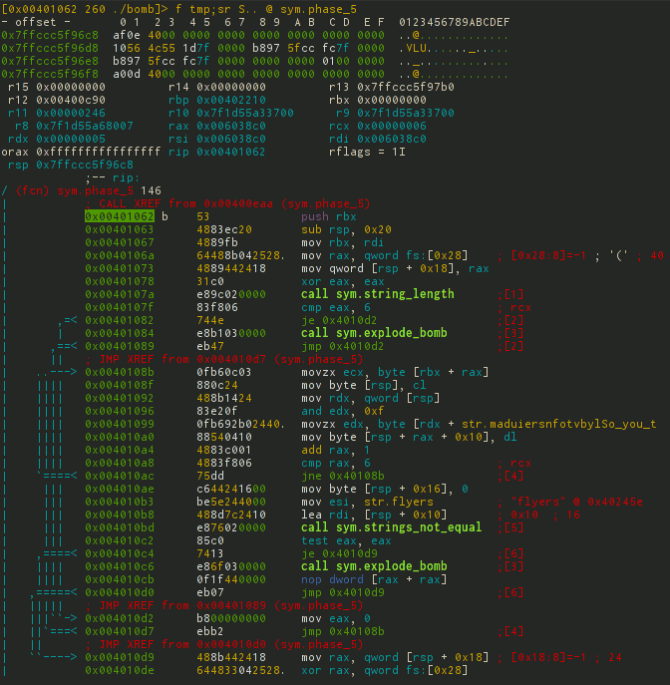This screenshot has width=670, height=685.
Task: Select the rip register value 0x00401062
Action: [x=230, y=152]
